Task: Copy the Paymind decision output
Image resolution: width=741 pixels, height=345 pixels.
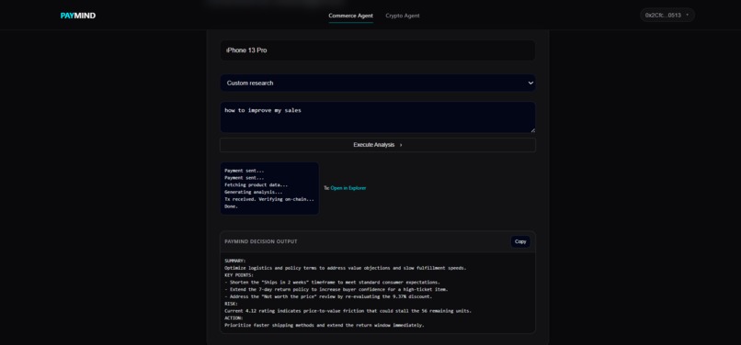Action: click(x=520, y=241)
